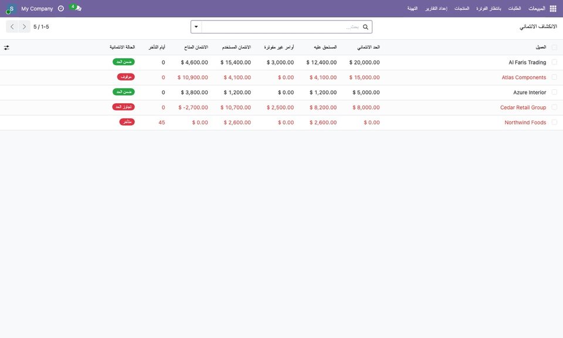Open the activities clock icon
Image resolution: width=563 pixels, height=338 pixels.
pyautogui.click(x=60, y=8)
